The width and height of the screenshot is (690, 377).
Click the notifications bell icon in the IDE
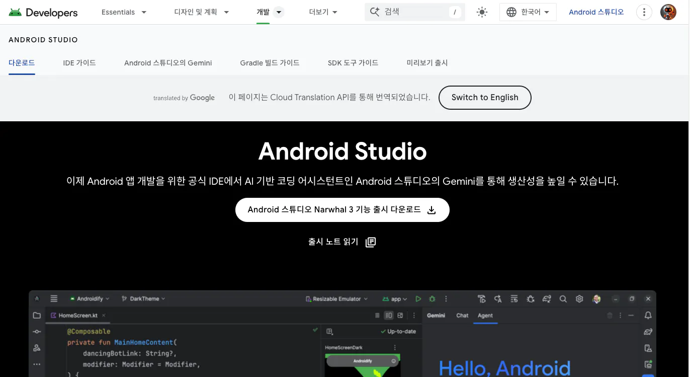coord(648,315)
